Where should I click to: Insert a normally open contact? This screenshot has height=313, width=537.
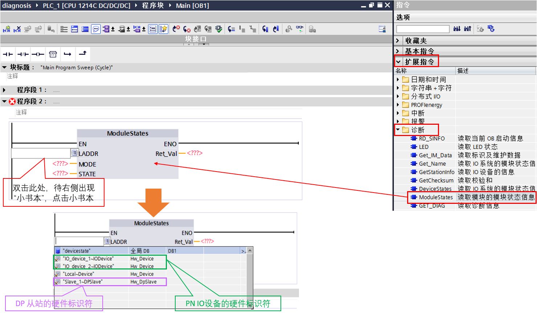(x=8, y=54)
